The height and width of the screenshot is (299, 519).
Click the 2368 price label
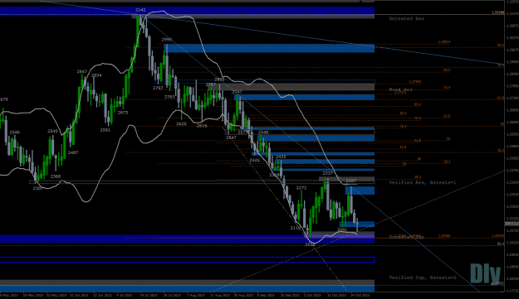tap(56, 176)
